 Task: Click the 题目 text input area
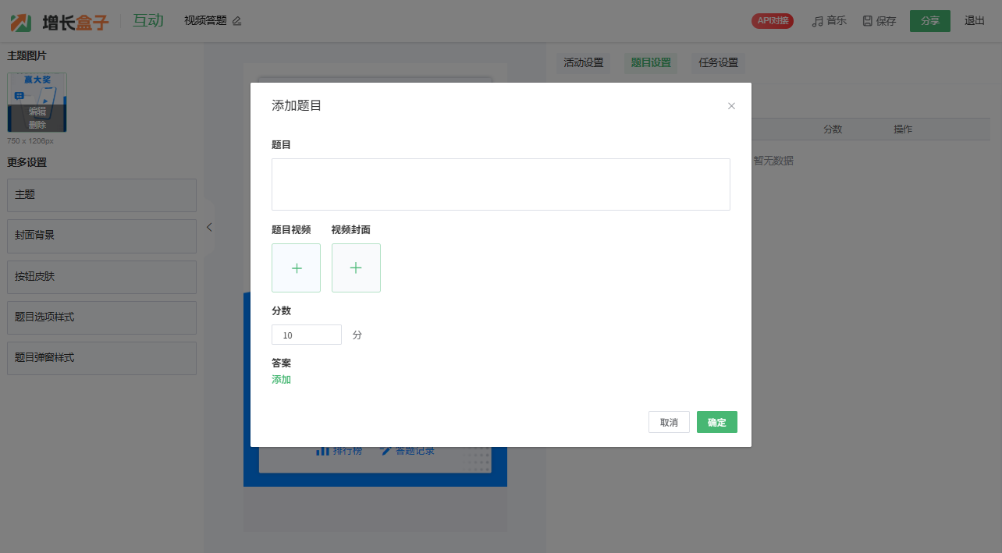point(500,184)
